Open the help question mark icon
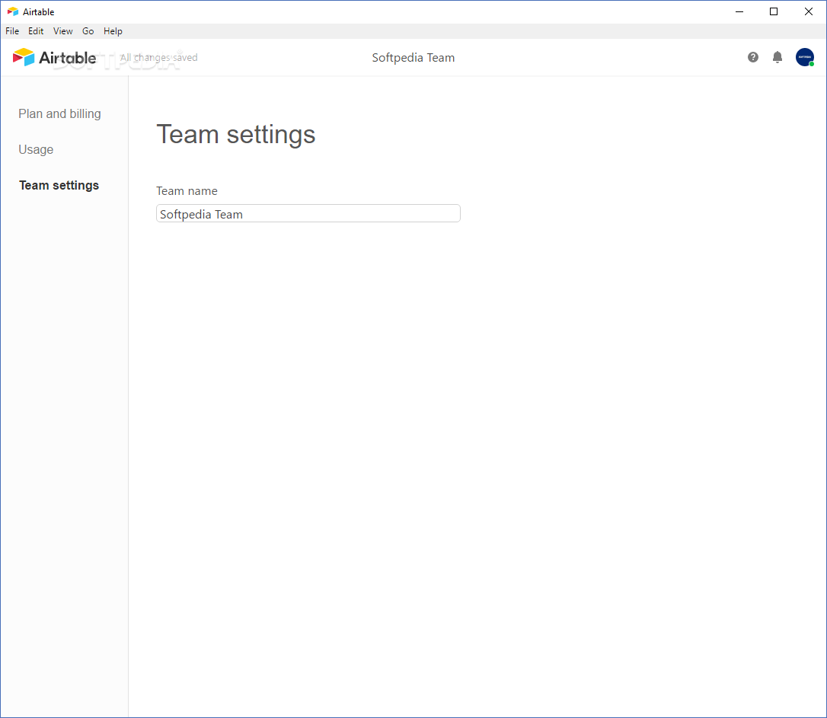Image resolution: width=827 pixels, height=718 pixels. (x=752, y=57)
